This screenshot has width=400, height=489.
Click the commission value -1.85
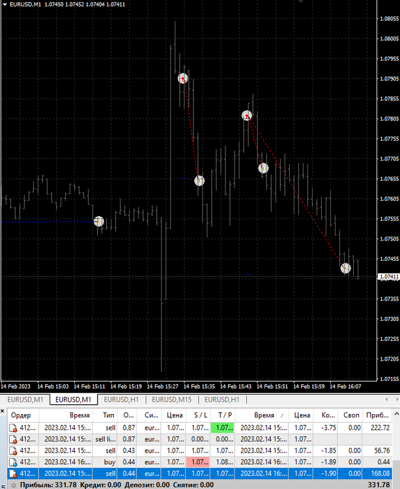click(328, 451)
